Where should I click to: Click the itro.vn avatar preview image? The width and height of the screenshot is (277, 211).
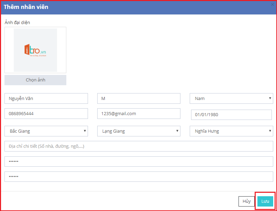click(x=35, y=50)
